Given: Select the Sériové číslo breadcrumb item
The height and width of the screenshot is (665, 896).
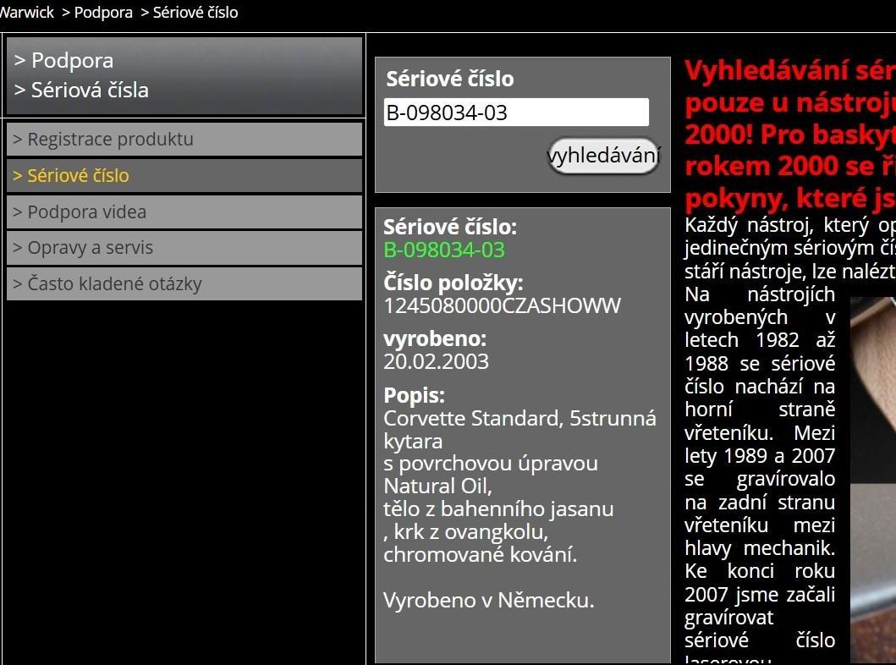Looking at the screenshot, I should click(x=195, y=13).
